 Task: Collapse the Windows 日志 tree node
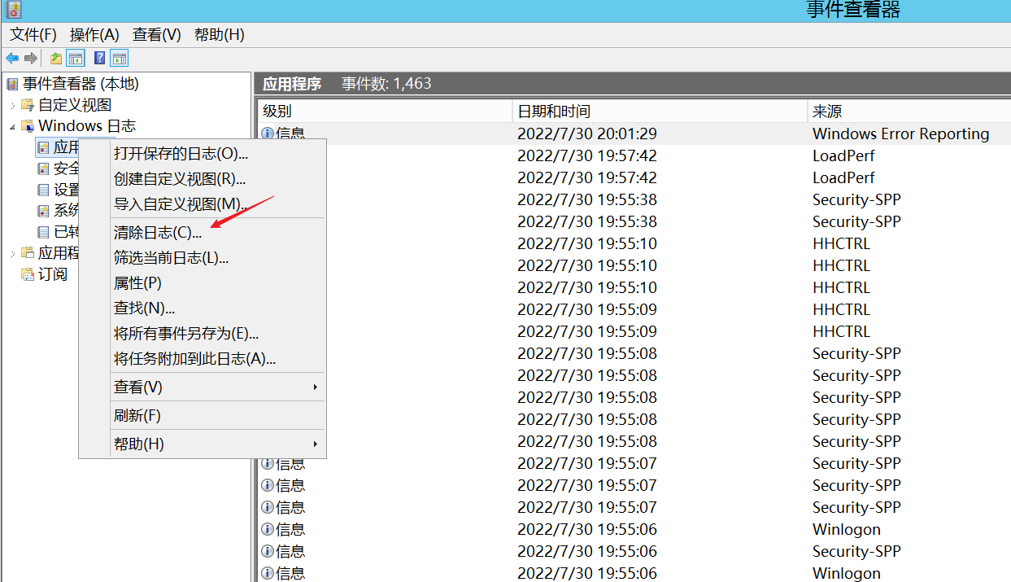click(x=12, y=127)
